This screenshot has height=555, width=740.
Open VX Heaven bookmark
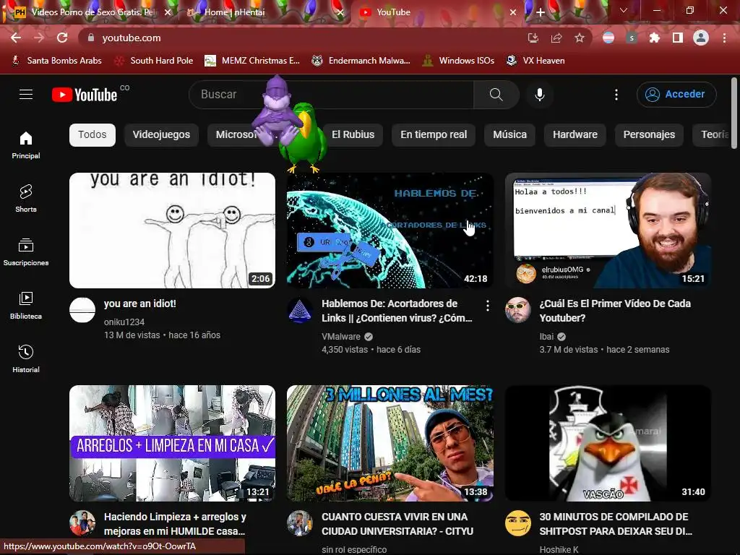(535, 61)
